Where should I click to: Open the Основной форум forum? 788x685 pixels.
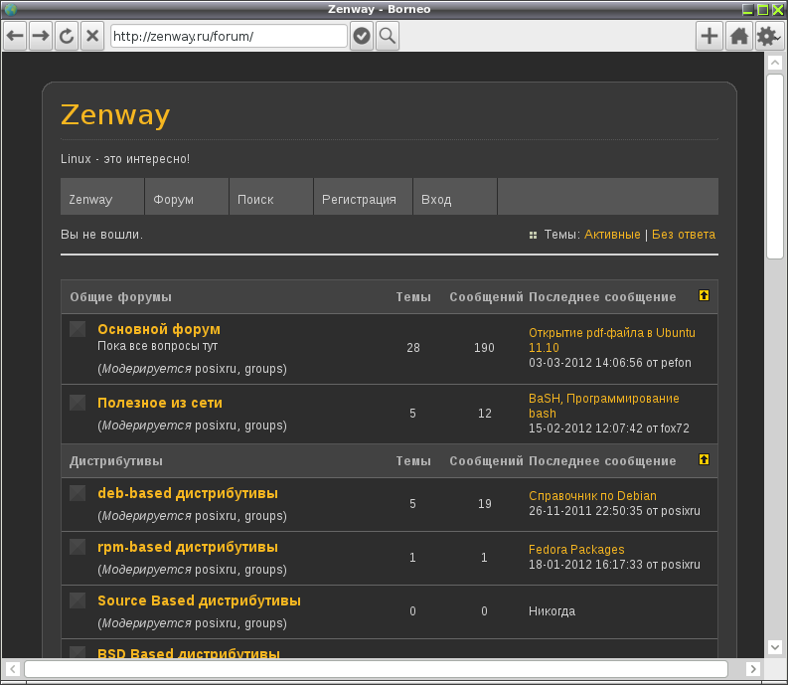click(x=159, y=329)
